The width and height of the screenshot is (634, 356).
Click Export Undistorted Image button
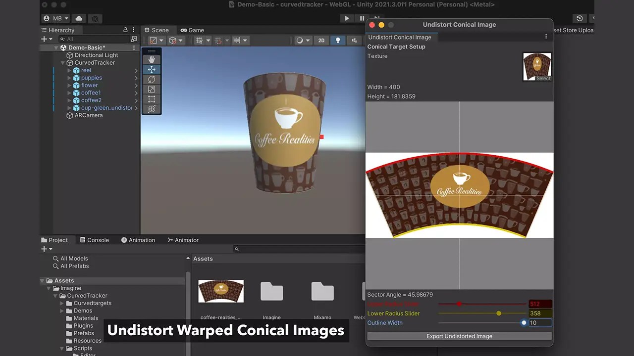tap(459, 336)
